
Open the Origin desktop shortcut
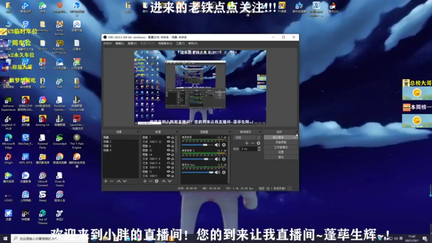click(8, 159)
